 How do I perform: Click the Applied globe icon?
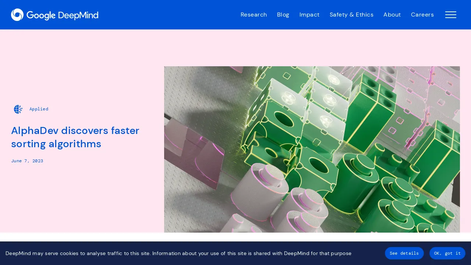click(18, 109)
